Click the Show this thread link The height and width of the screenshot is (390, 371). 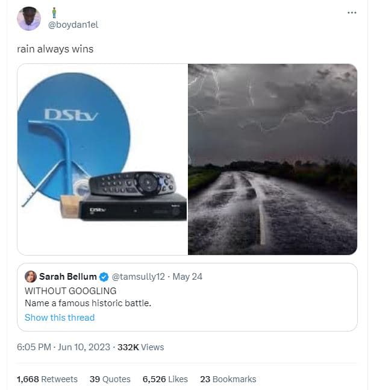[x=60, y=317]
